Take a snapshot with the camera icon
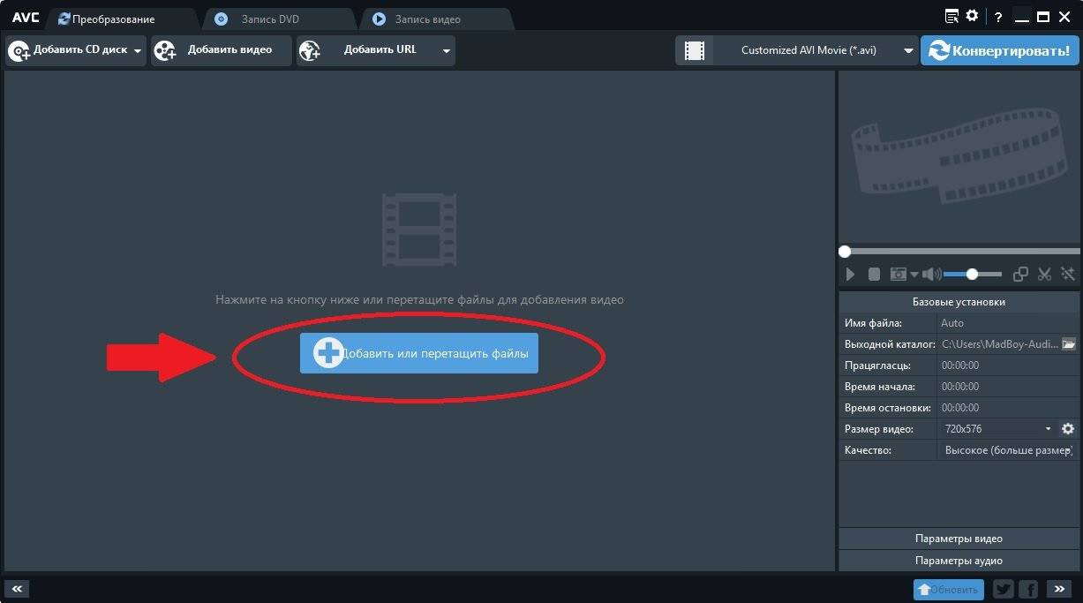 coord(899,275)
